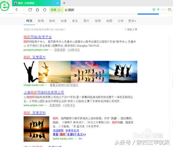This screenshot has height=147, width=173.
Task: Click 查看“跳跃”全部2个含义>> link
Action: [69, 134]
